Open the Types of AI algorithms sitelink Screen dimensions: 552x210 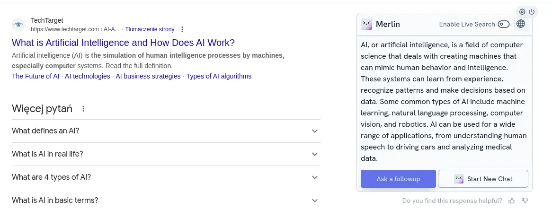[219, 76]
